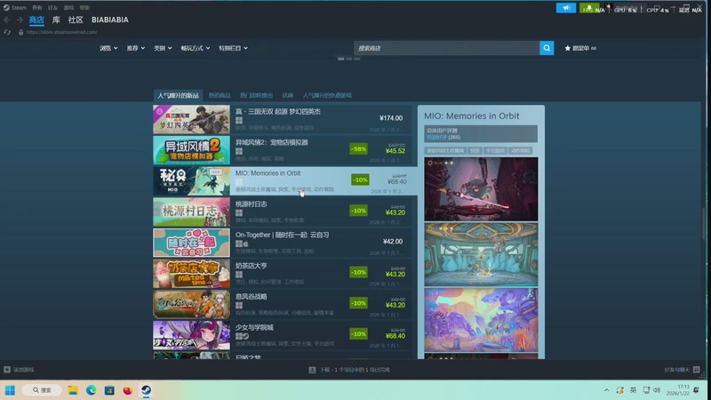Viewport: 711px width, 400px height.
Task: Open the 查看 view menu
Action: 37,8
